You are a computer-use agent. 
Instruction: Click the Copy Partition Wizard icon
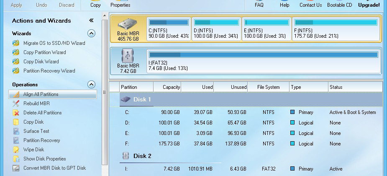16,52
